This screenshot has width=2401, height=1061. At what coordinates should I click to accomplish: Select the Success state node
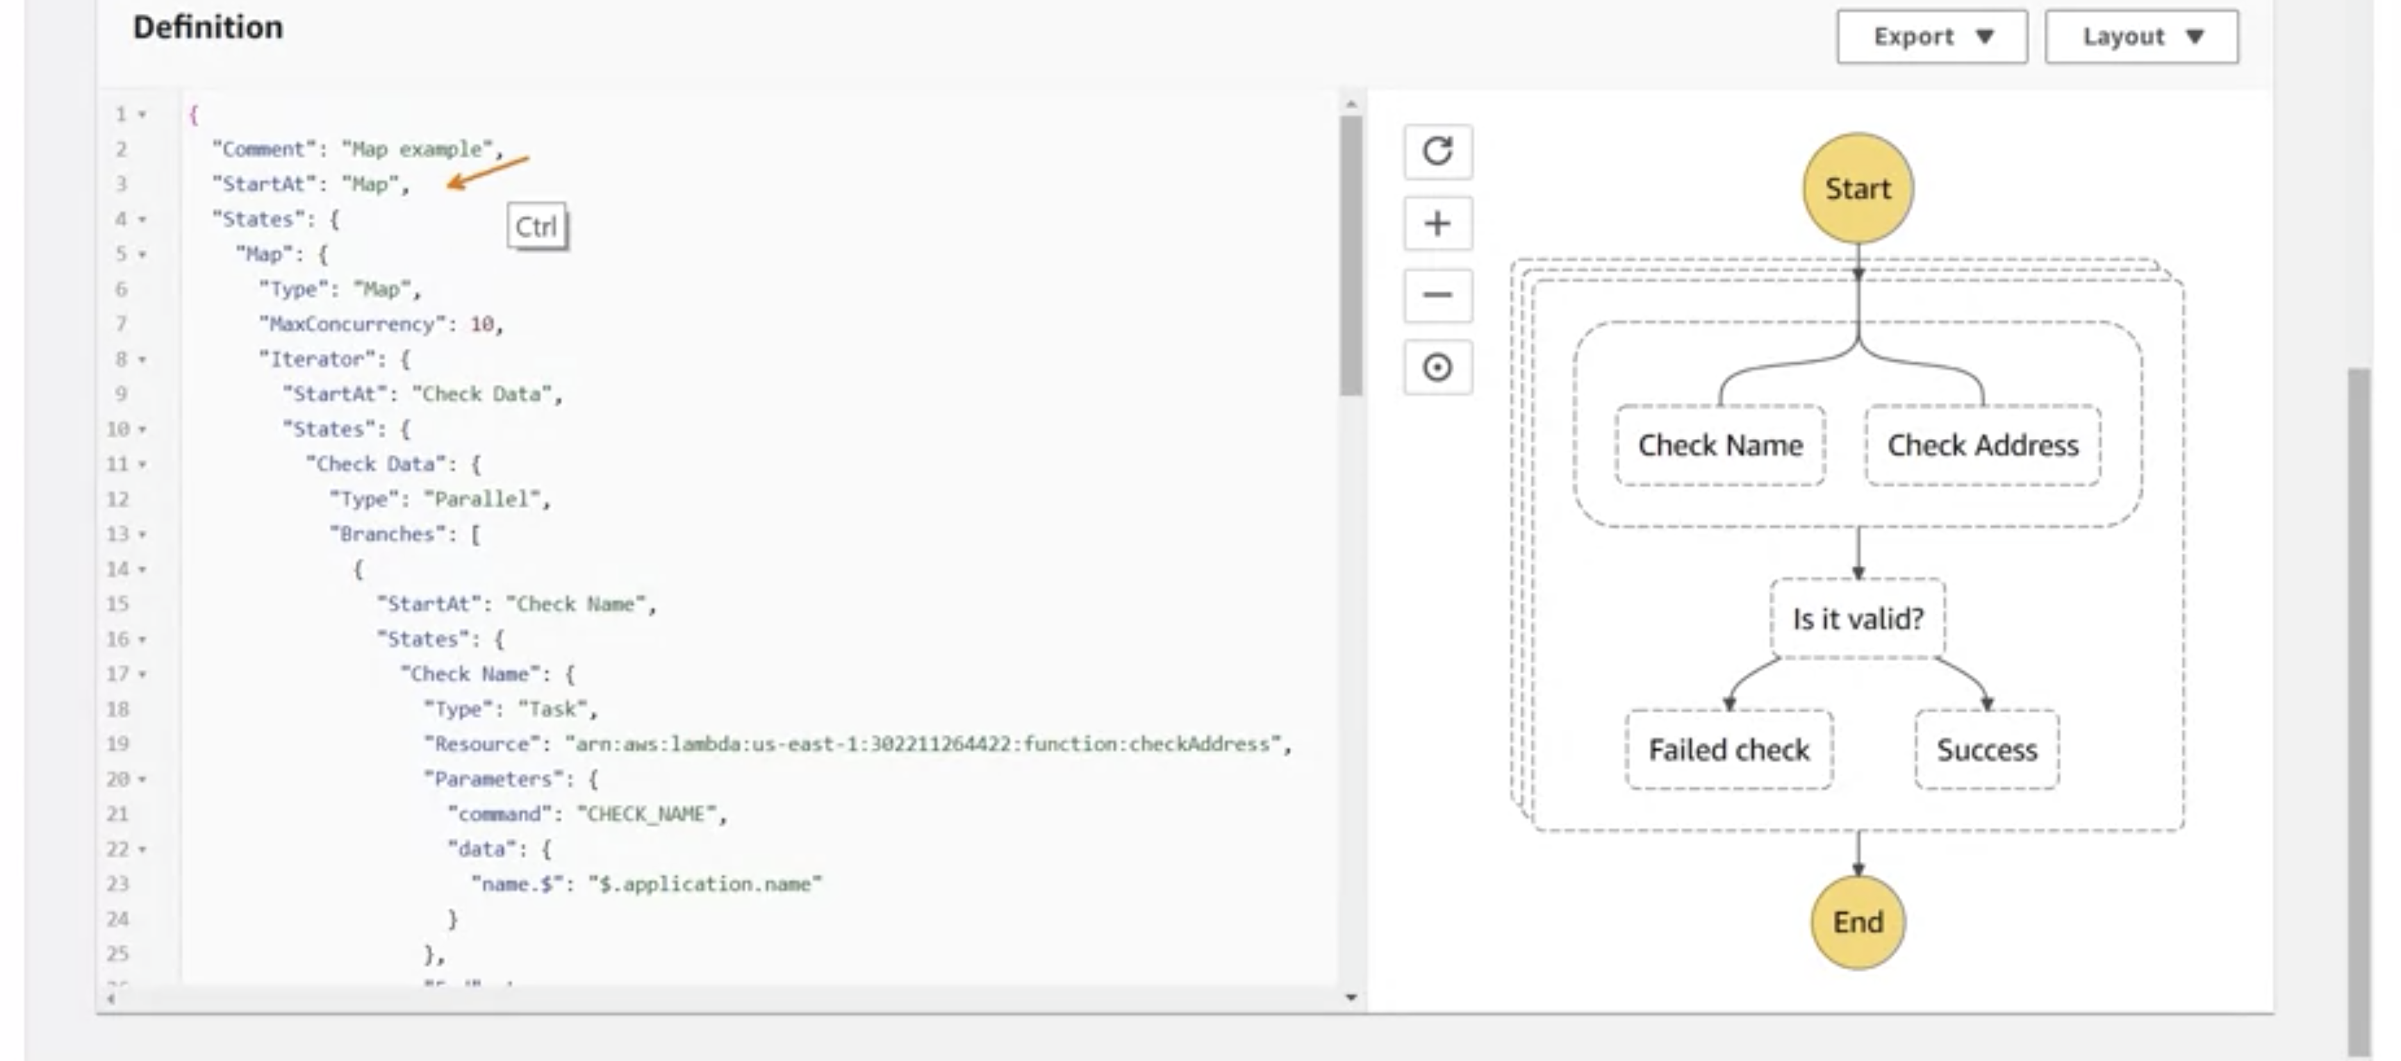[x=1986, y=750]
